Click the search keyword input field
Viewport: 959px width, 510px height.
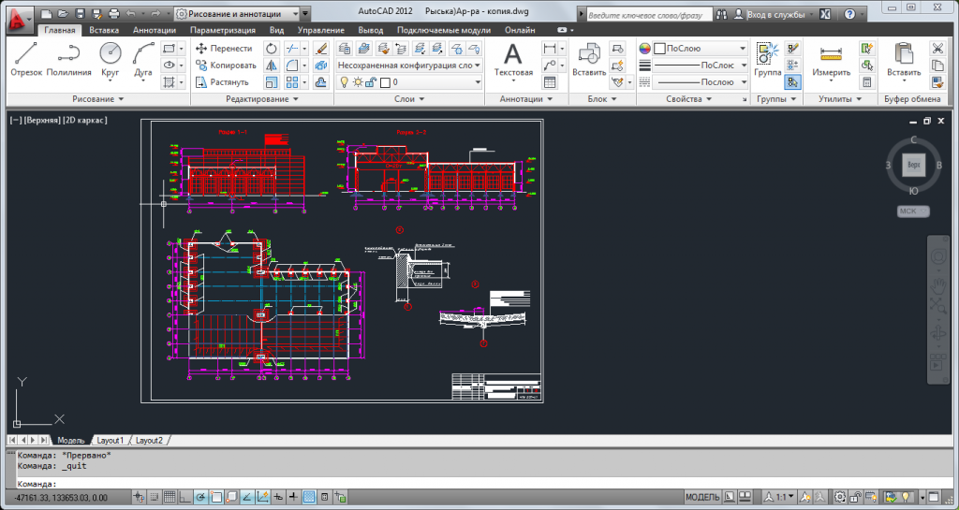pos(650,15)
